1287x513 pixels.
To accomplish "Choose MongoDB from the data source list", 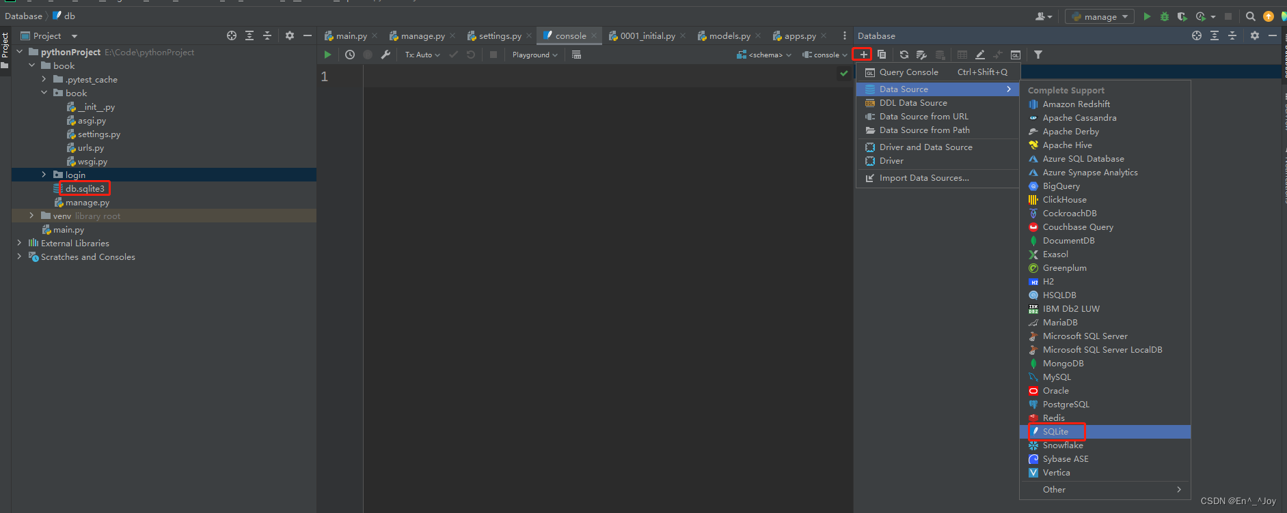I will coord(1105,364).
